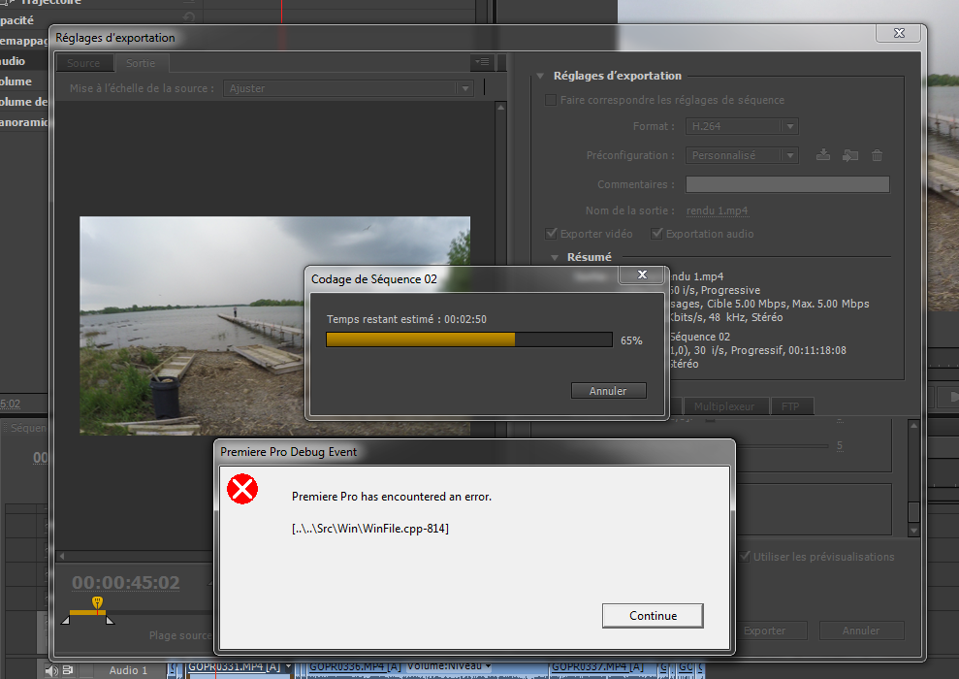The image size is (959, 679).
Task: Click the icon next to the Audio 1 speaker
Action: pyautogui.click(x=68, y=670)
